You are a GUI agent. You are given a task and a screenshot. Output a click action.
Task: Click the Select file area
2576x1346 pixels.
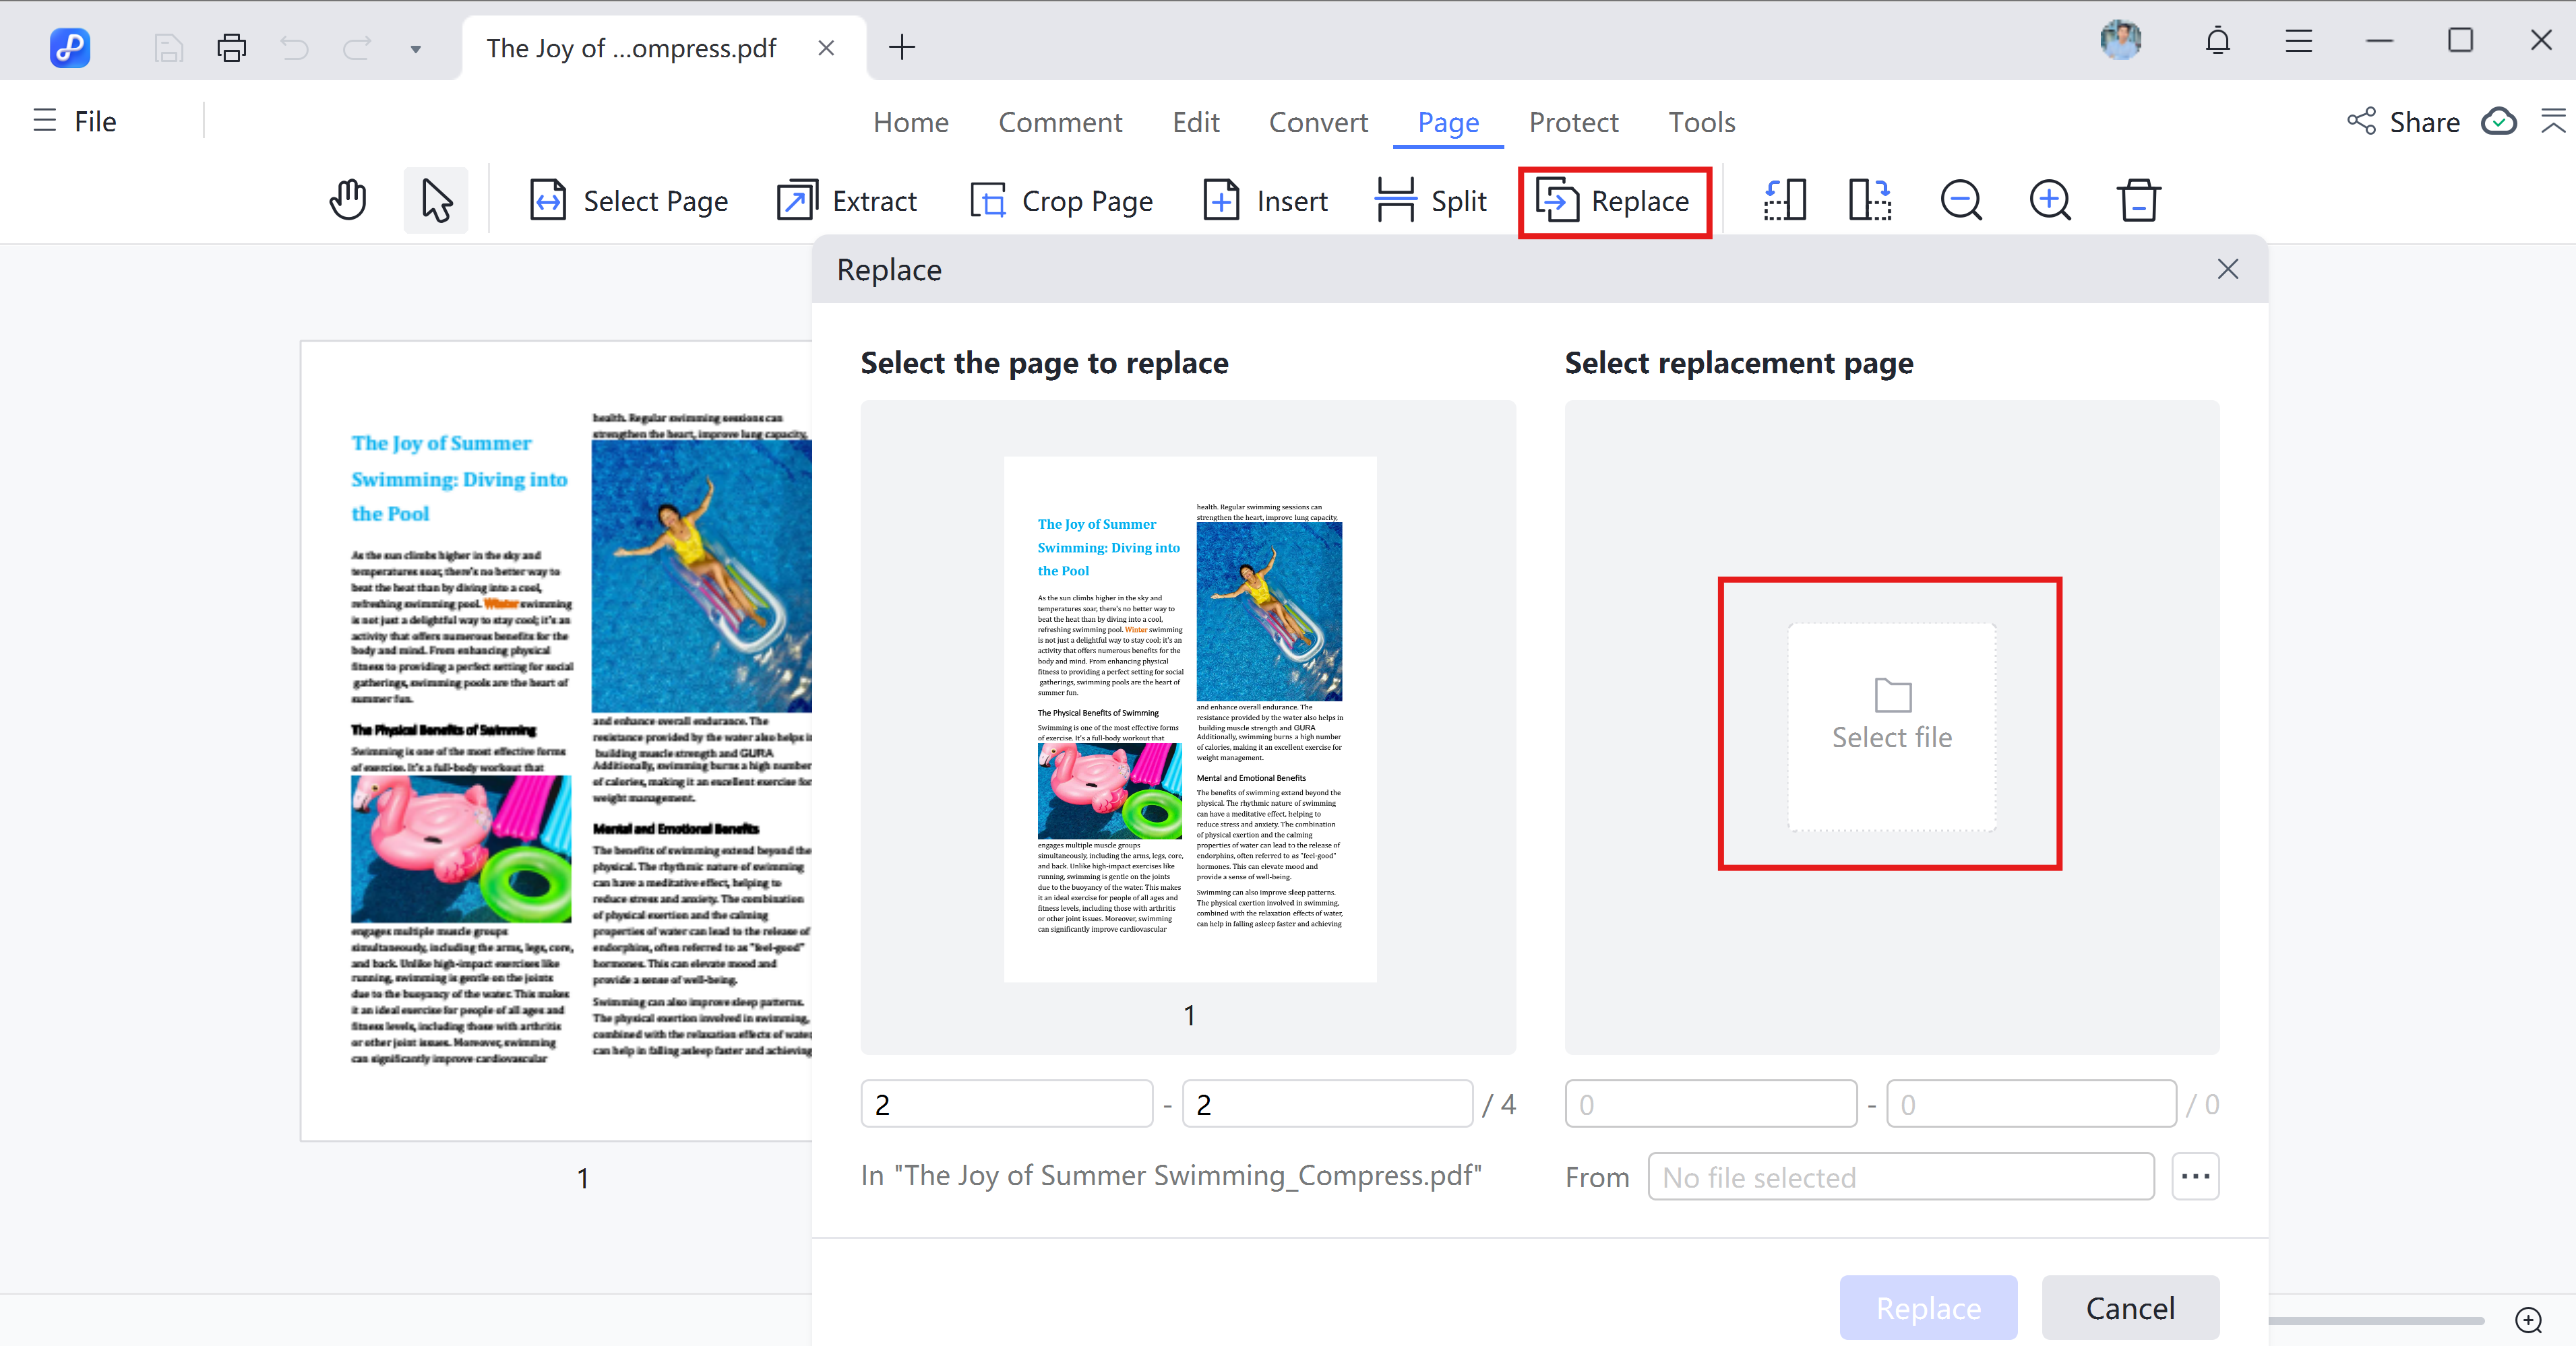pos(1891,726)
